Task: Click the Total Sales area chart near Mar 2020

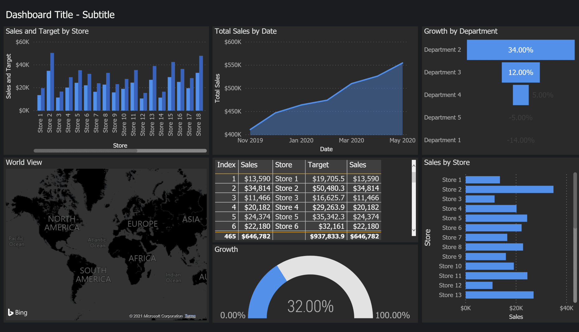Action: click(x=351, y=109)
